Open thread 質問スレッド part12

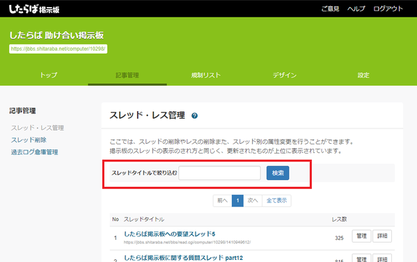tap(184, 258)
